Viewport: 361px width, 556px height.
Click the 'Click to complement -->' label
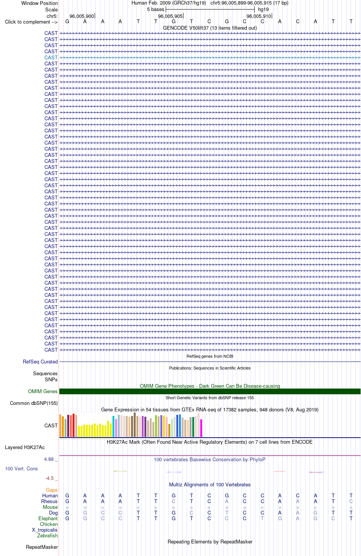tap(31, 22)
